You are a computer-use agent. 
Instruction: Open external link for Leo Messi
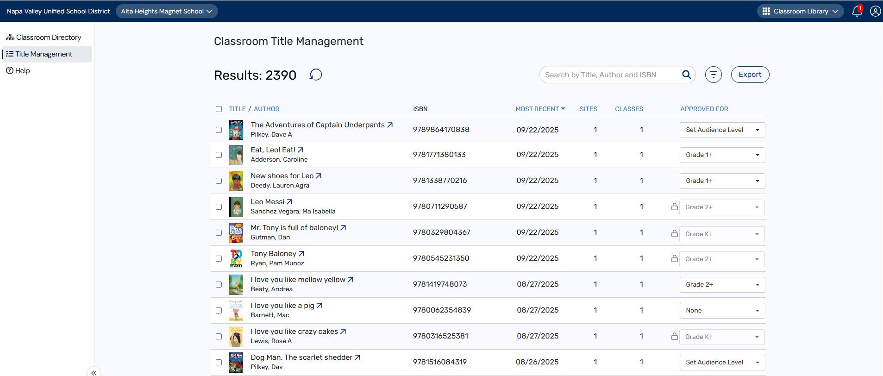(289, 202)
